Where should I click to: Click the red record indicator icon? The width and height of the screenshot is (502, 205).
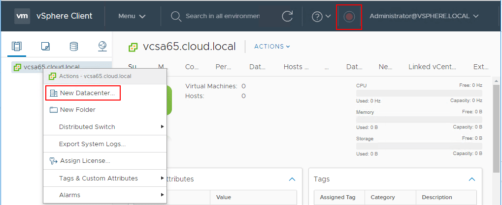coord(349,17)
